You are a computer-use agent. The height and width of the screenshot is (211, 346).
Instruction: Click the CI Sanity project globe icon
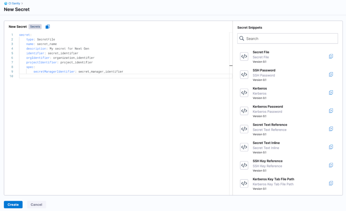coord(5,3)
